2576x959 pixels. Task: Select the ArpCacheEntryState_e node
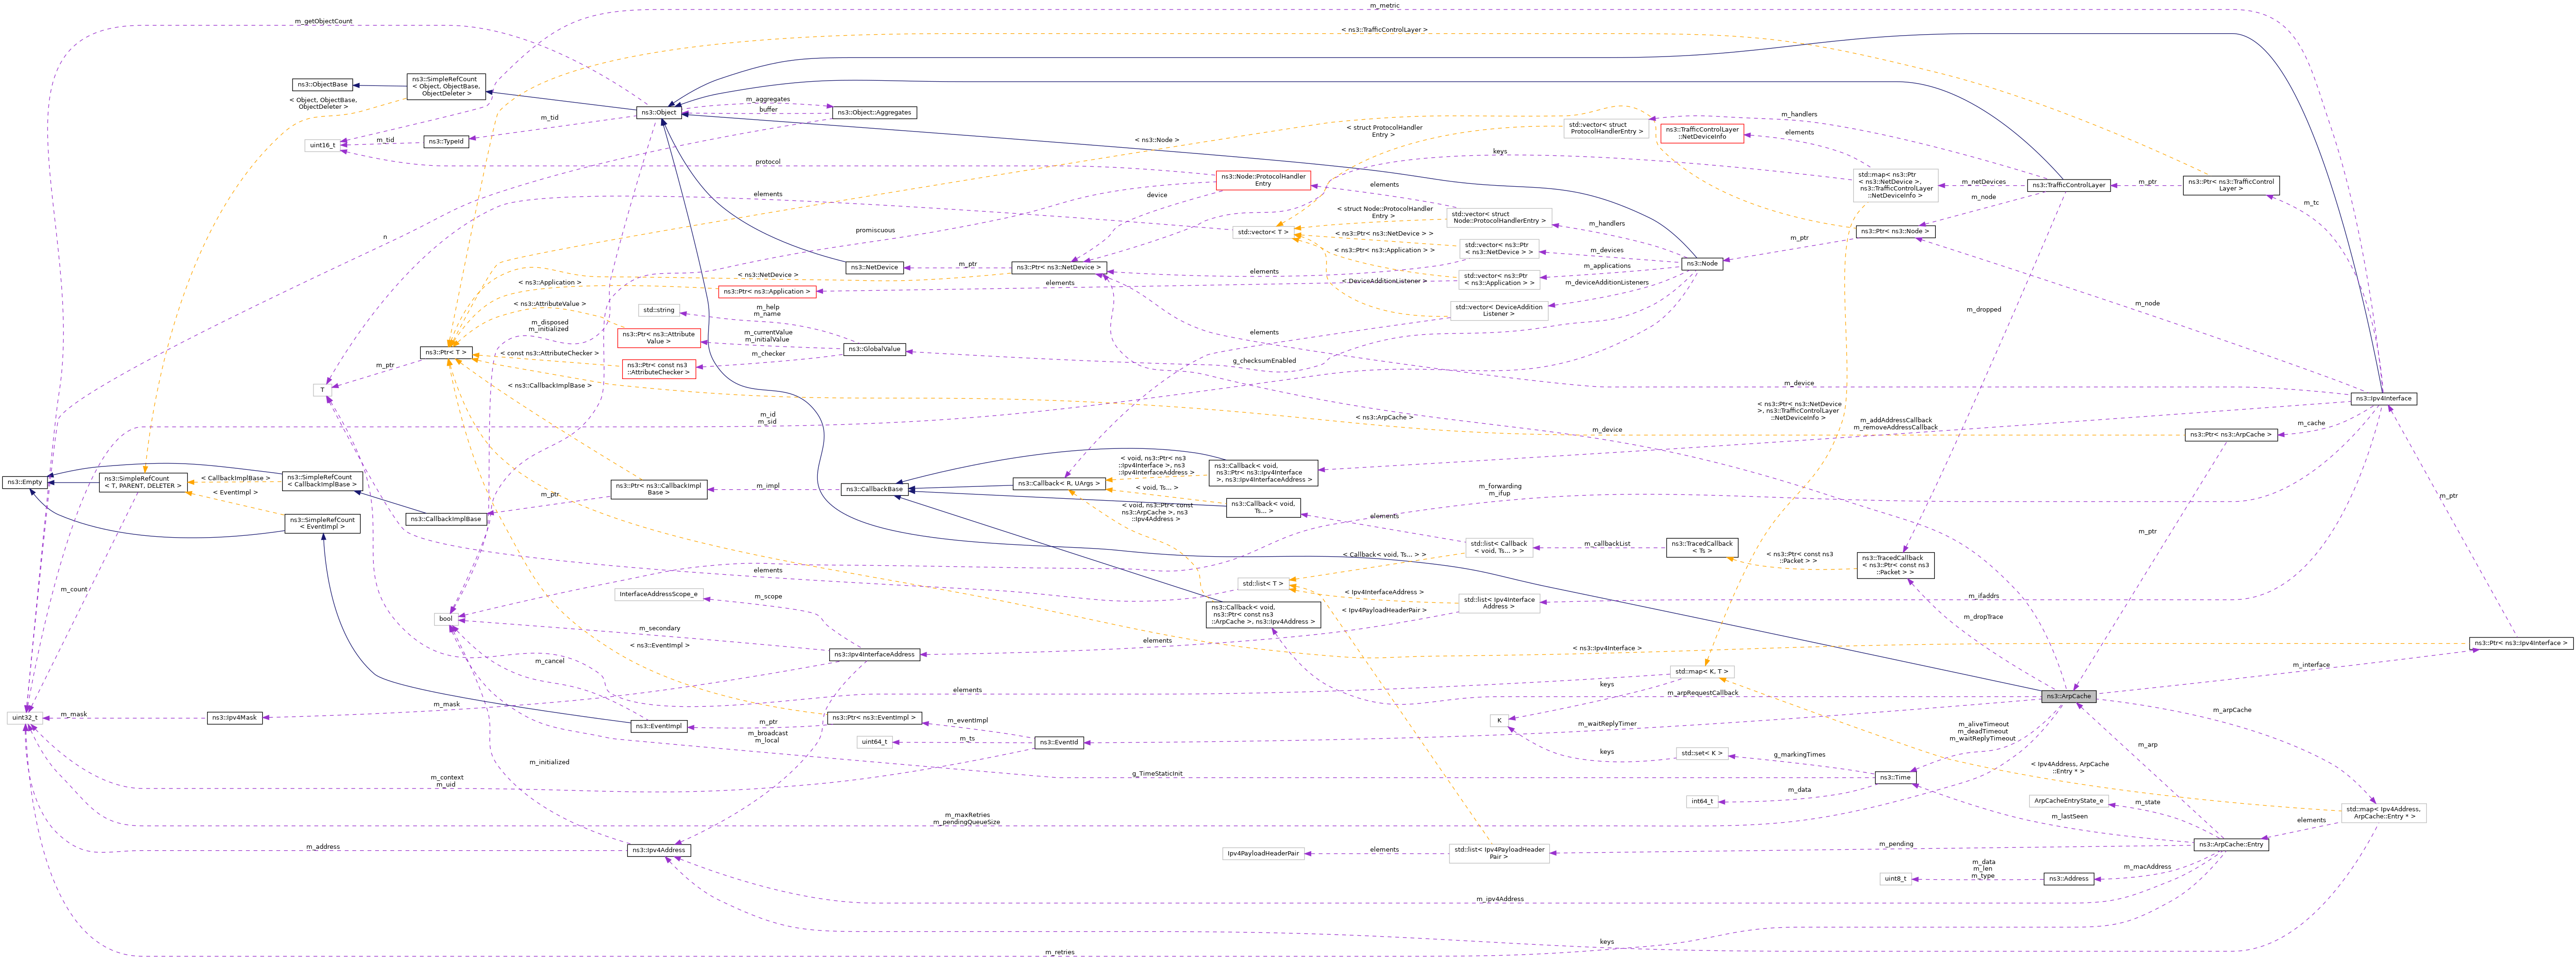2068,801
